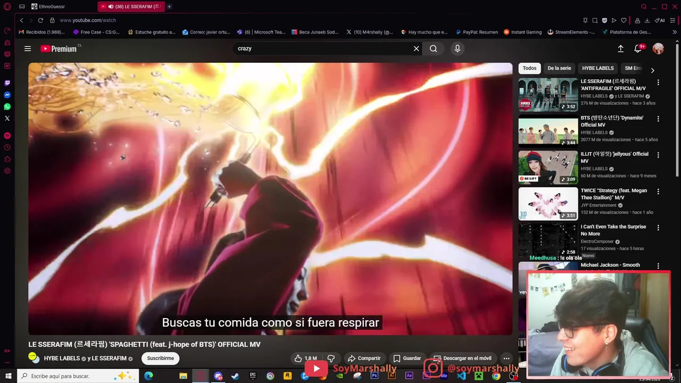Open a new tab with the plus
Image resolution: width=681 pixels, height=383 pixels.
pyautogui.click(x=169, y=6)
